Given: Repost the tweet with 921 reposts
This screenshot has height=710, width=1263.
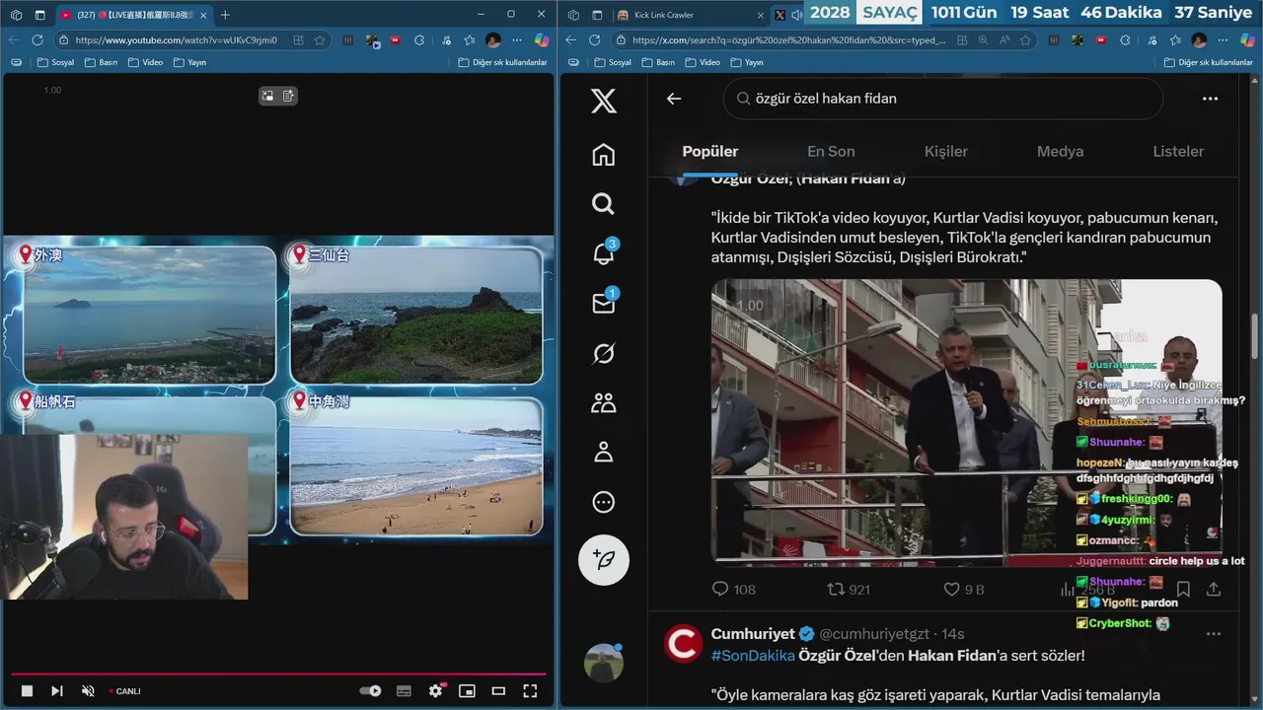Looking at the screenshot, I should point(849,589).
